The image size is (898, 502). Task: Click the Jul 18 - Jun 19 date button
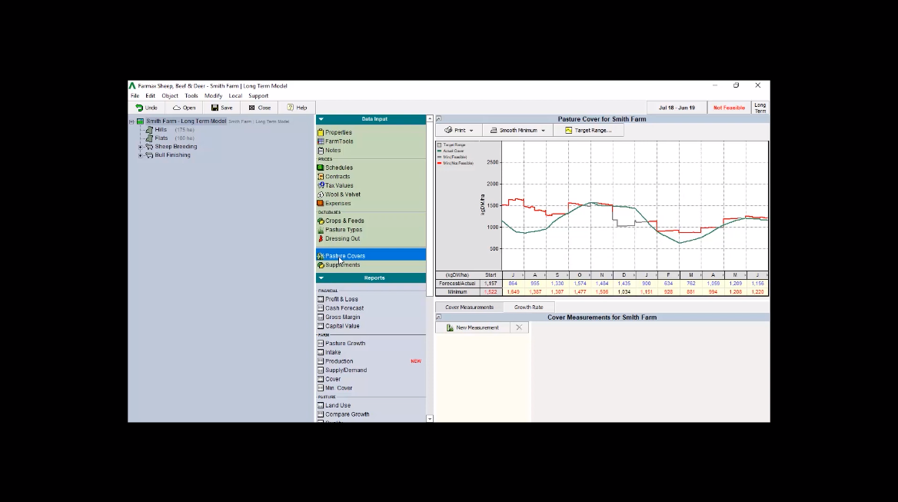pos(677,108)
